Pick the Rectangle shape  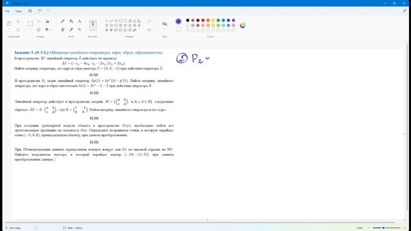[121, 21]
